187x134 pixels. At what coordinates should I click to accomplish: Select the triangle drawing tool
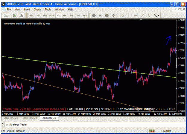pyautogui.click(x=100, y=16)
